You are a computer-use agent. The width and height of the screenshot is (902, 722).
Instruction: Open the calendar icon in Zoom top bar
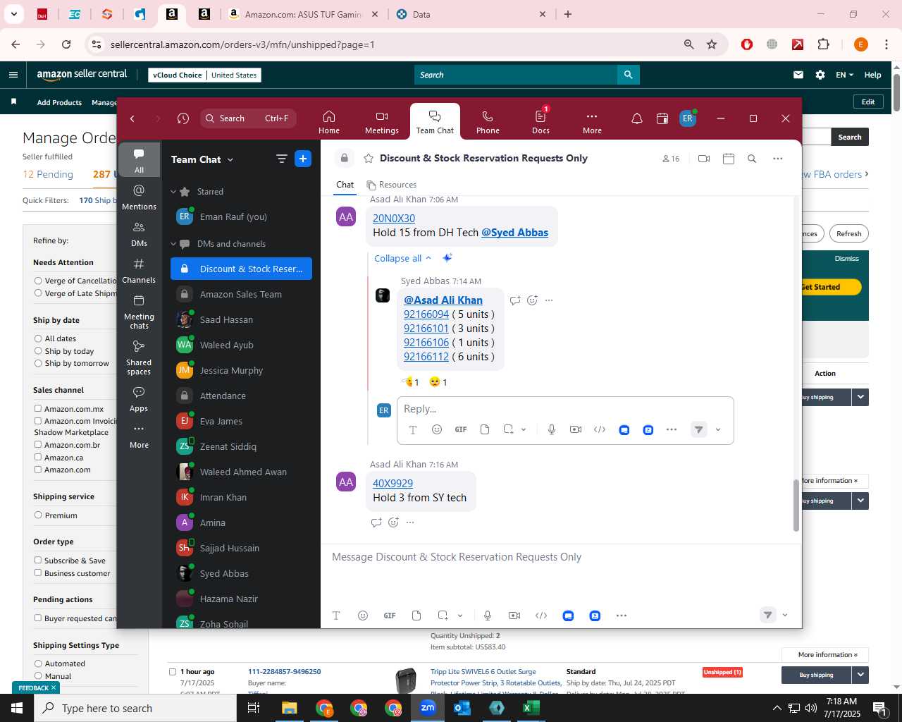(x=662, y=118)
